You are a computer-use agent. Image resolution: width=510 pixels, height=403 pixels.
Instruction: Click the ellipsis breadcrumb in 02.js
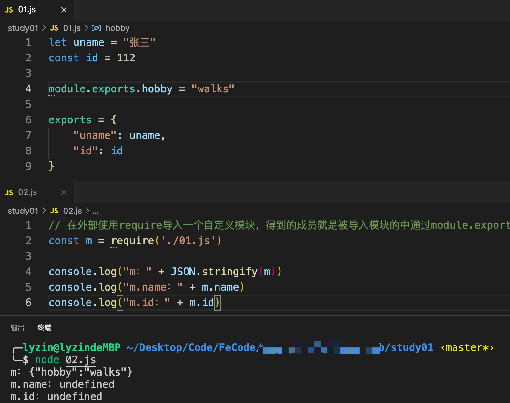point(96,212)
